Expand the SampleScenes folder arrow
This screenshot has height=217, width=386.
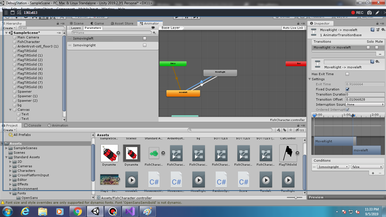point(6,148)
